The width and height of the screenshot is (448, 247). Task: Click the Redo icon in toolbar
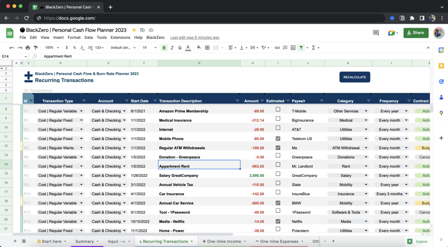tap(20, 48)
